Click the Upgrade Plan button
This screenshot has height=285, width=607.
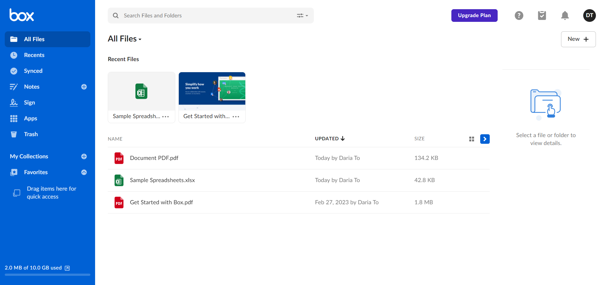[474, 16]
